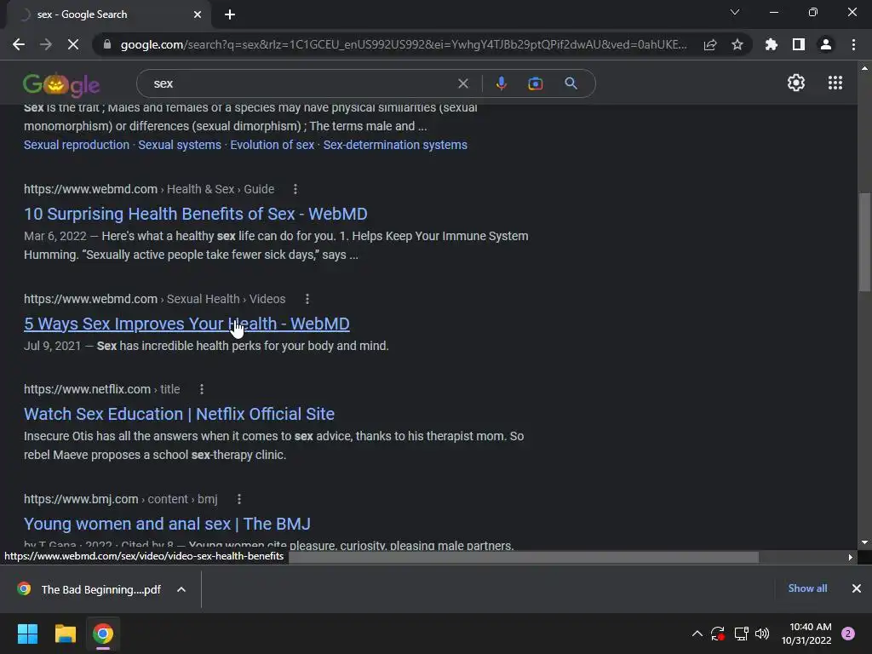This screenshot has width=872, height=654.
Task: Open the clock showing 10:40 AM
Action: click(806, 634)
